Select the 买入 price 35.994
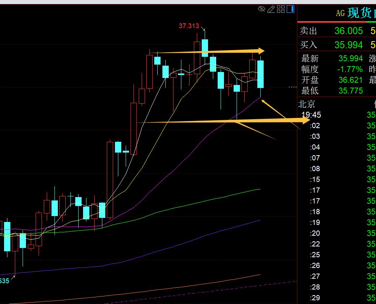376x304 pixels. click(x=349, y=45)
